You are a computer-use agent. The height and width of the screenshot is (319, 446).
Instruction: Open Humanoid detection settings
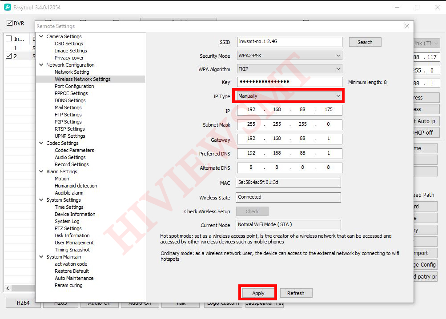coord(76,186)
